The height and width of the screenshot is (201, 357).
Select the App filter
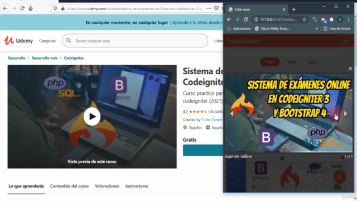click(312, 62)
